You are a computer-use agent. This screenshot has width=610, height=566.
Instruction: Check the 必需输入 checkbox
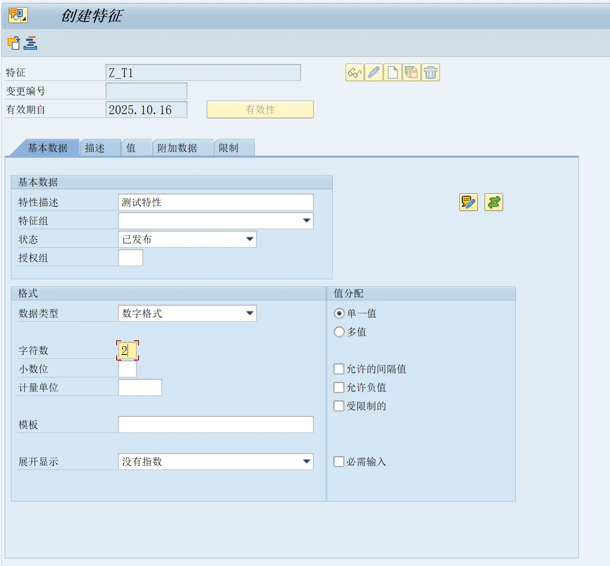[339, 462]
